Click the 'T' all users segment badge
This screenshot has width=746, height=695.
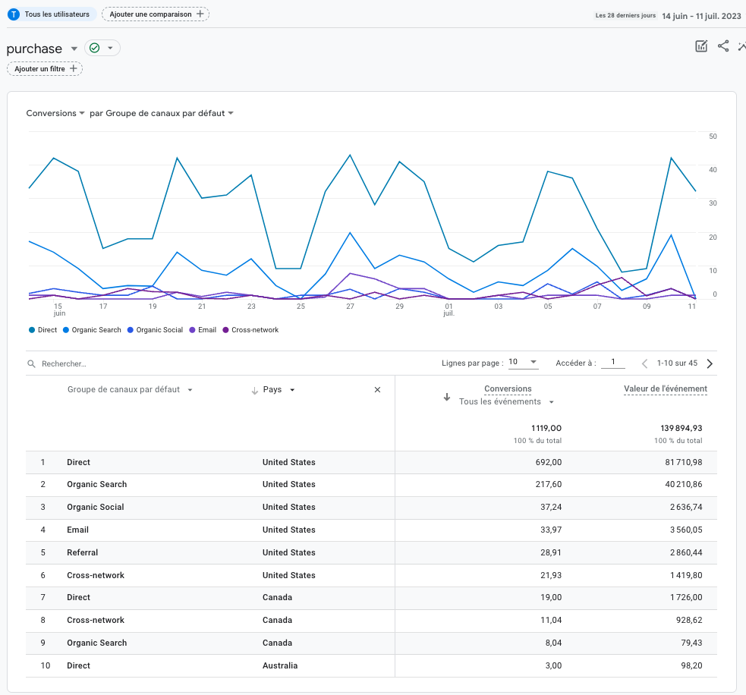point(14,14)
